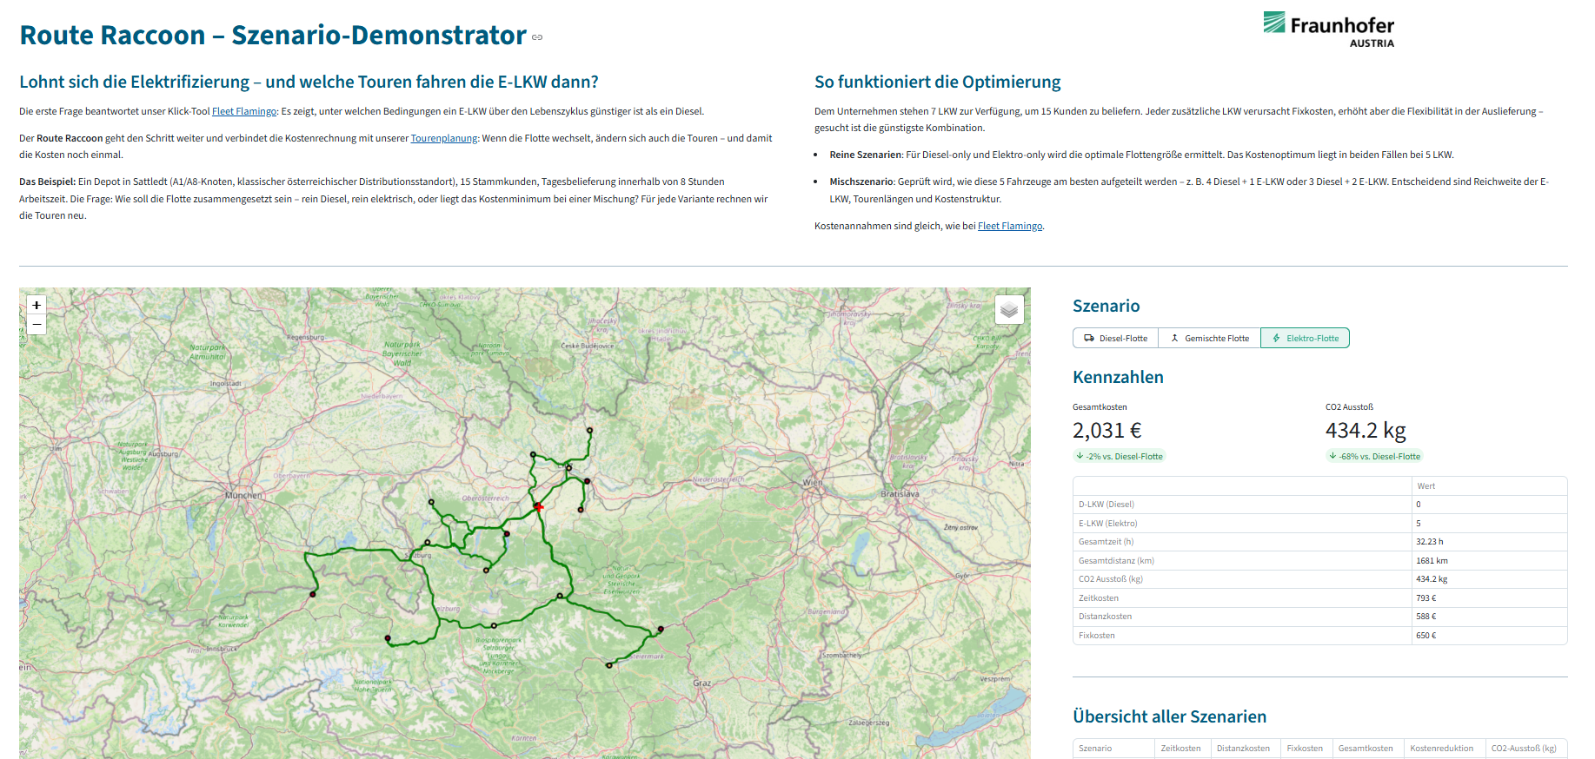
Task: Click the E-LKW (Elektro) table row
Action: coord(1319,523)
